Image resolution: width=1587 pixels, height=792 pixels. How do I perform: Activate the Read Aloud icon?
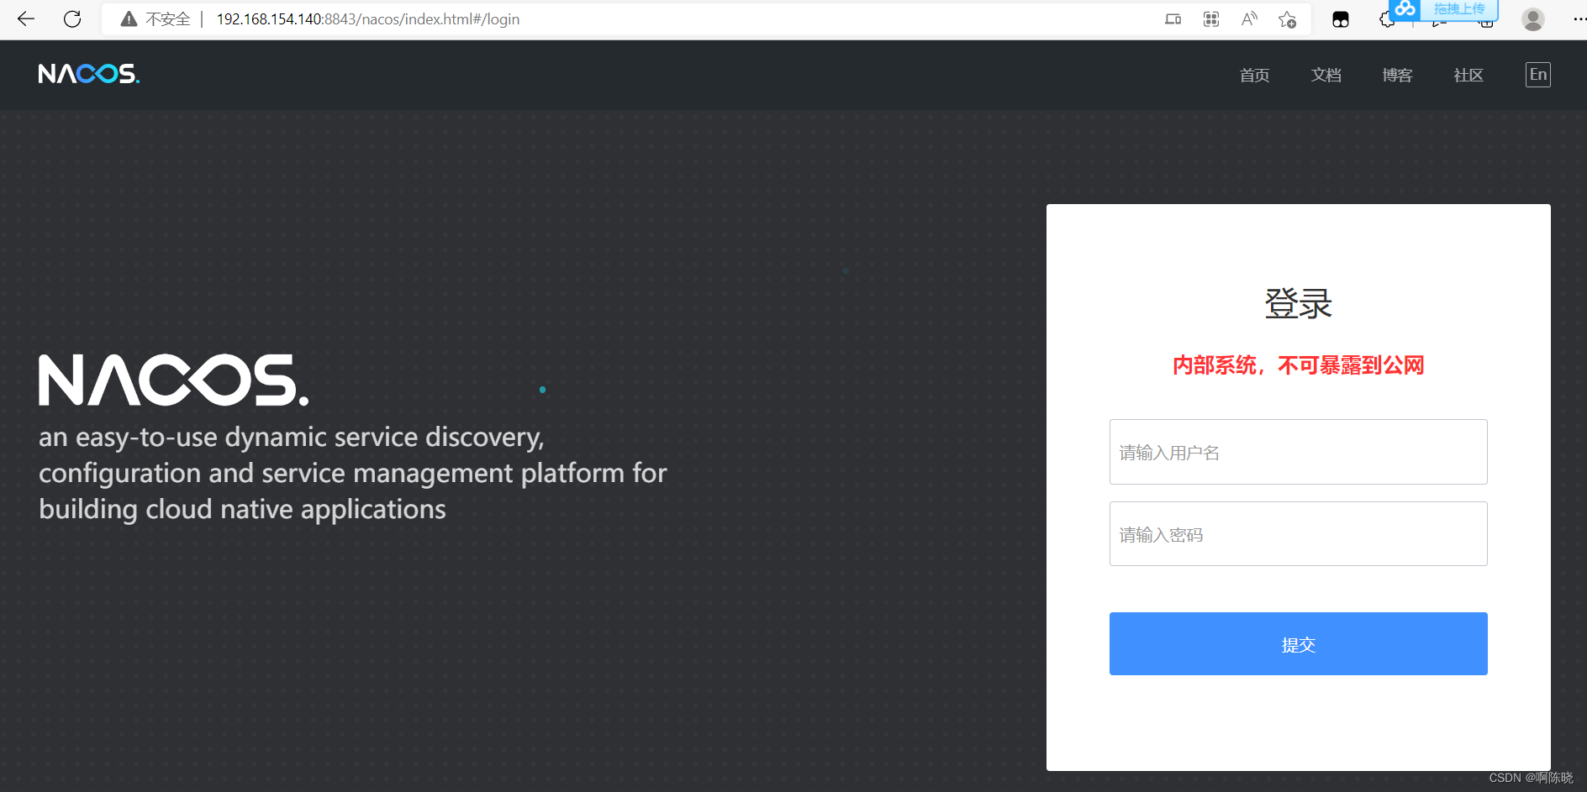click(1249, 19)
